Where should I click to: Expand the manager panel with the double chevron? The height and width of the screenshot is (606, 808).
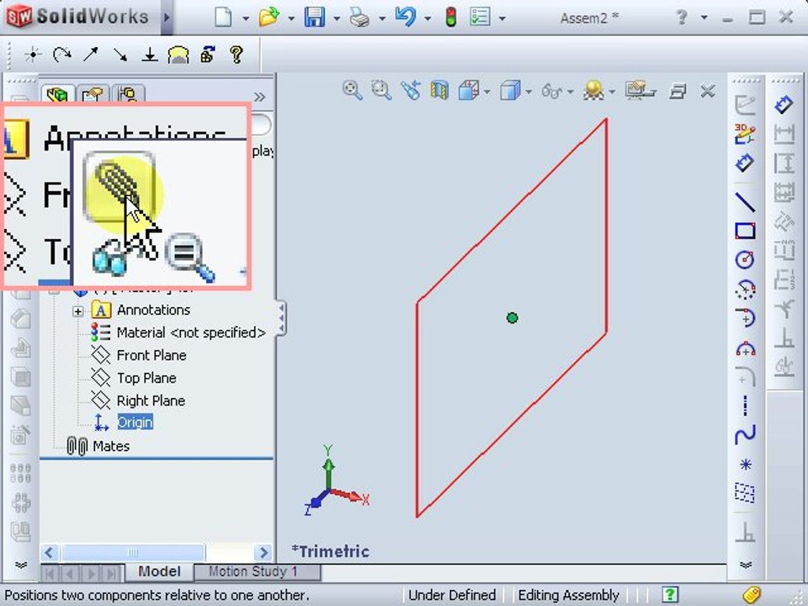pos(260,97)
